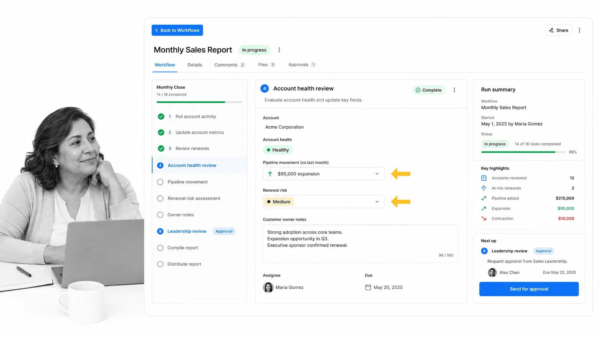Open the options menu next to In progress badge
The image size is (600, 337).
pos(279,50)
